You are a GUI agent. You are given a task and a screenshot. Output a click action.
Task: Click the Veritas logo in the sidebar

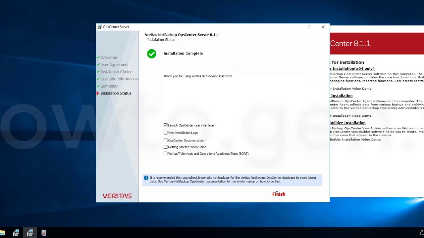tap(117, 196)
